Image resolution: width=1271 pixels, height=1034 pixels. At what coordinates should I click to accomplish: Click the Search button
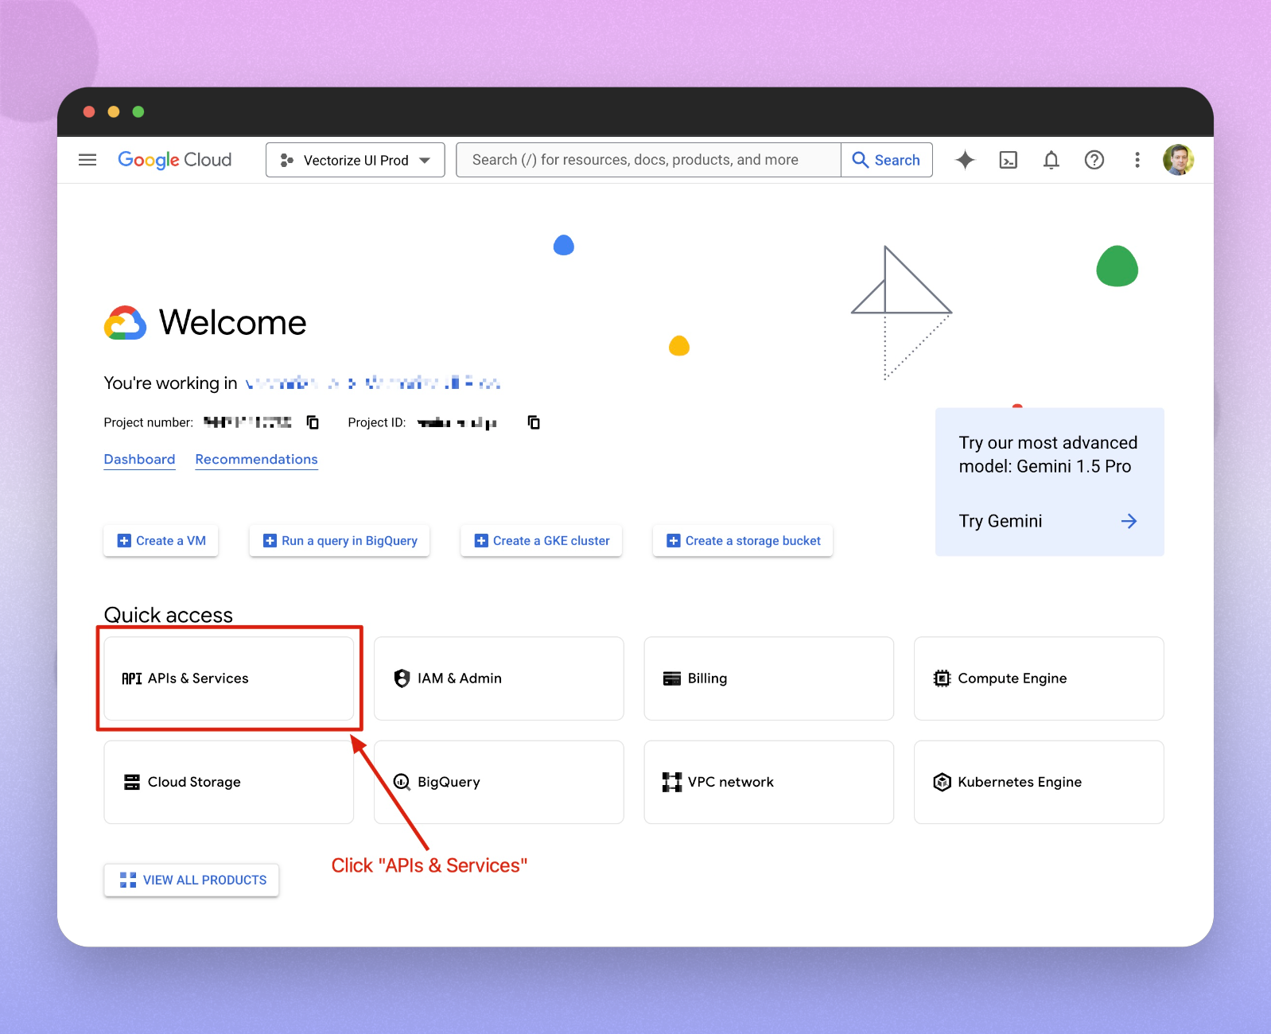point(886,160)
